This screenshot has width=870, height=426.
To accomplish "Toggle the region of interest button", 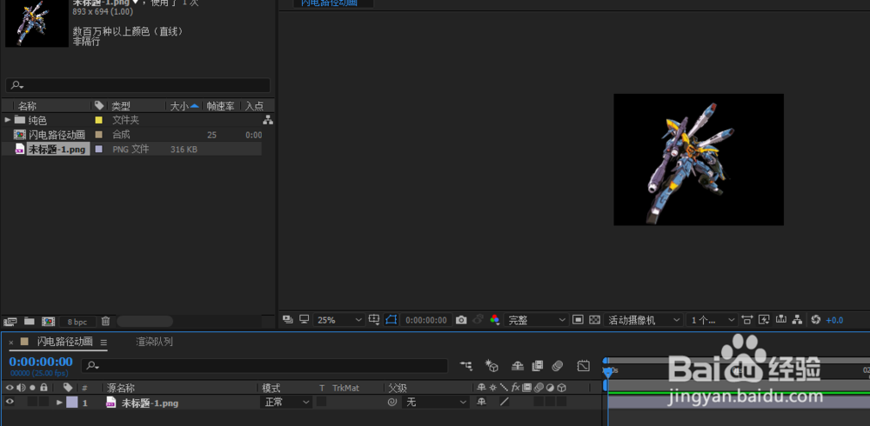I will point(579,320).
